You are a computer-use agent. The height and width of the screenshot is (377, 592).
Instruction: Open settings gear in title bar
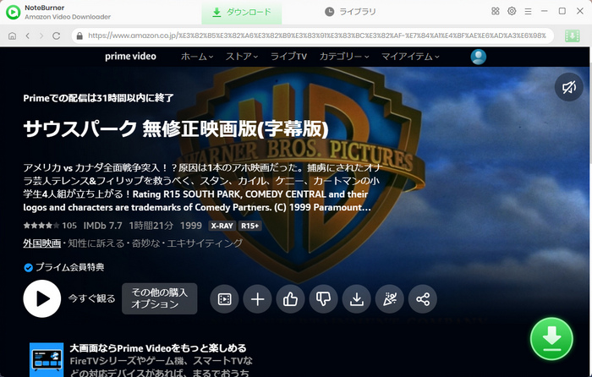pyautogui.click(x=512, y=11)
